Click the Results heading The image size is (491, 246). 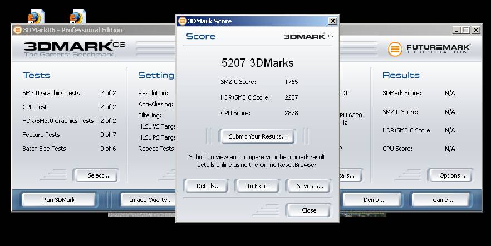point(401,76)
